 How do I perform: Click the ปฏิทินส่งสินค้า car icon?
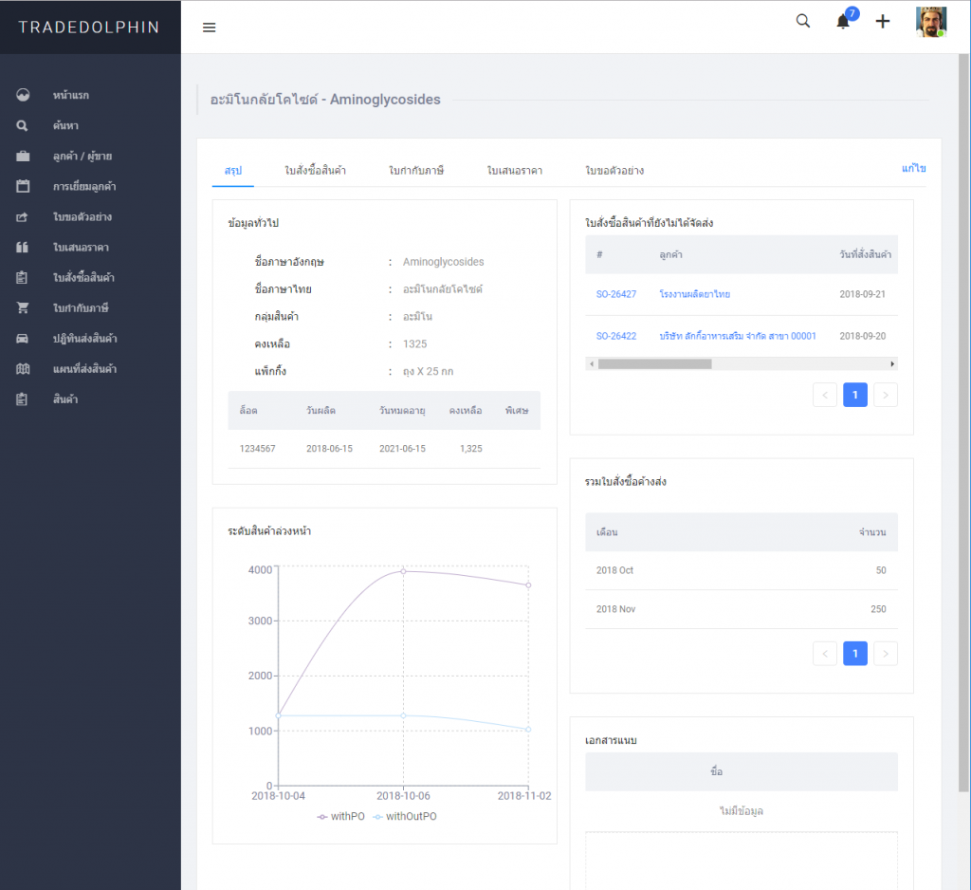tap(23, 339)
